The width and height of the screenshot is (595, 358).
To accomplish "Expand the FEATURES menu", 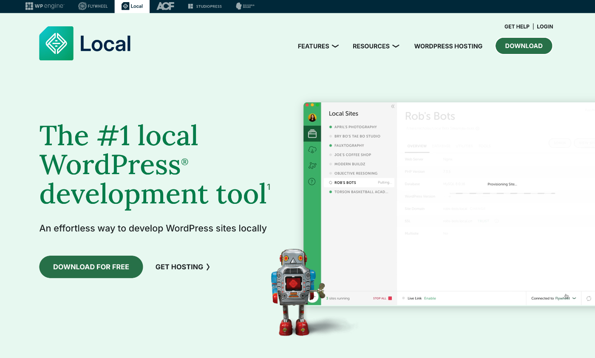I will point(318,46).
